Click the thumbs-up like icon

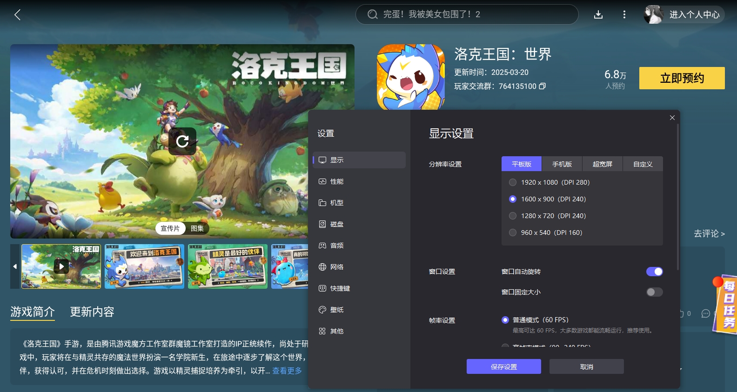tap(681, 313)
